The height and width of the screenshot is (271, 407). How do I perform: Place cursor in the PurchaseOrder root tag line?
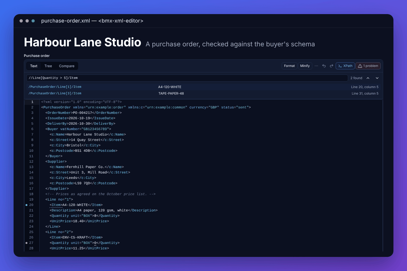[146, 107]
